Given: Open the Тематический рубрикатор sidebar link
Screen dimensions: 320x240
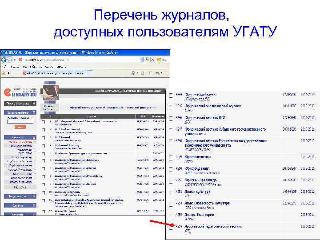Looking at the screenshot, I should (24, 152).
